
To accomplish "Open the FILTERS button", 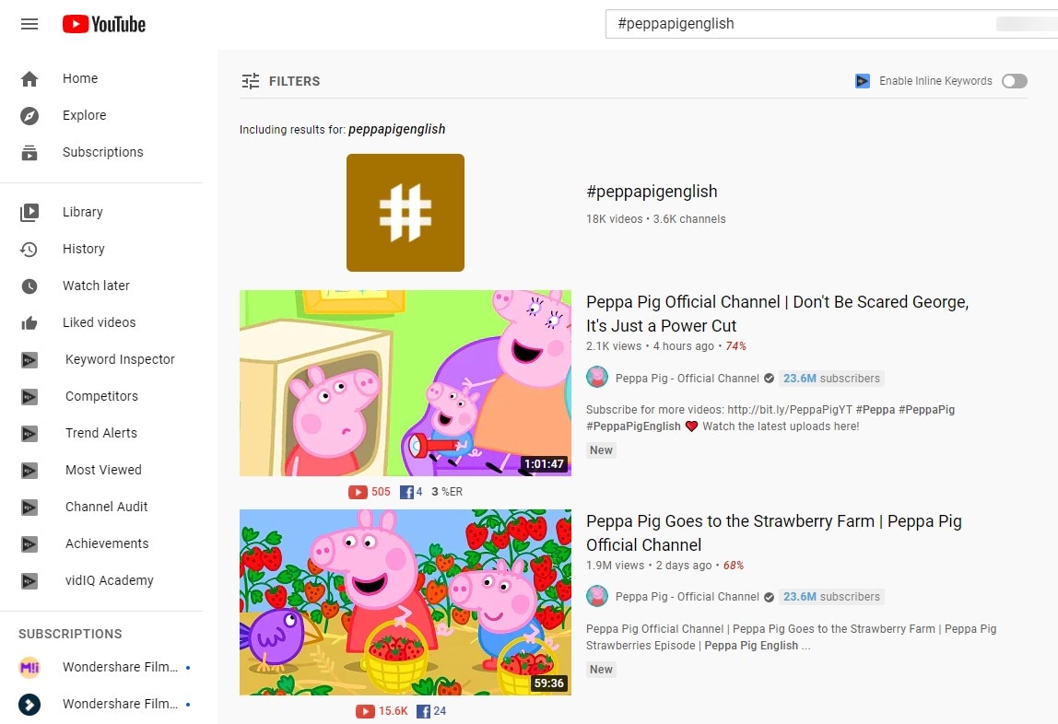I will [x=281, y=82].
